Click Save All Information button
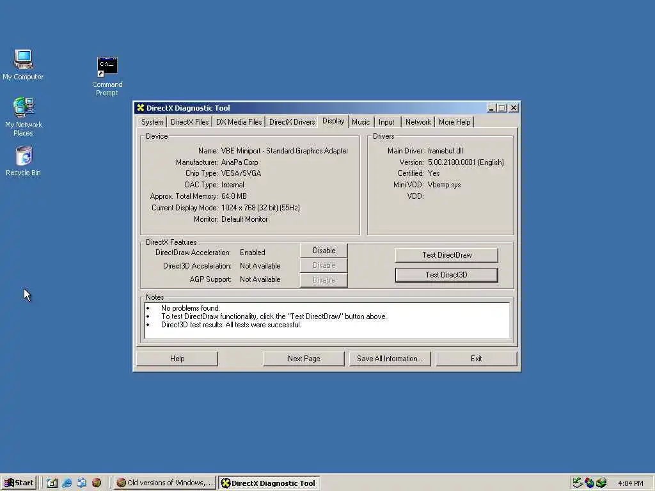 tap(390, 359)
